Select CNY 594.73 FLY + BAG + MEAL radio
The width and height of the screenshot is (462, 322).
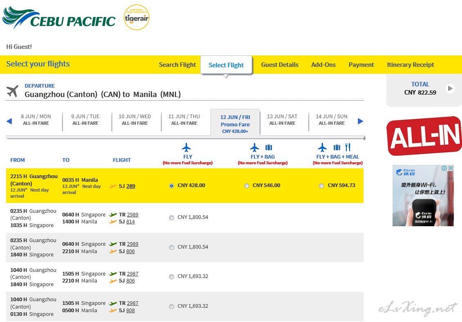point(321,186)
